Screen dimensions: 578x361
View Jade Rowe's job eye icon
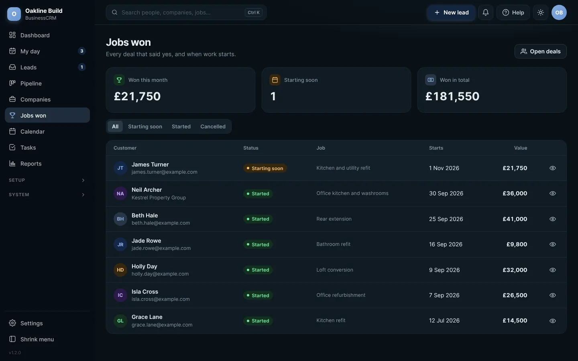pyautogui.click(x=553, y=244)
